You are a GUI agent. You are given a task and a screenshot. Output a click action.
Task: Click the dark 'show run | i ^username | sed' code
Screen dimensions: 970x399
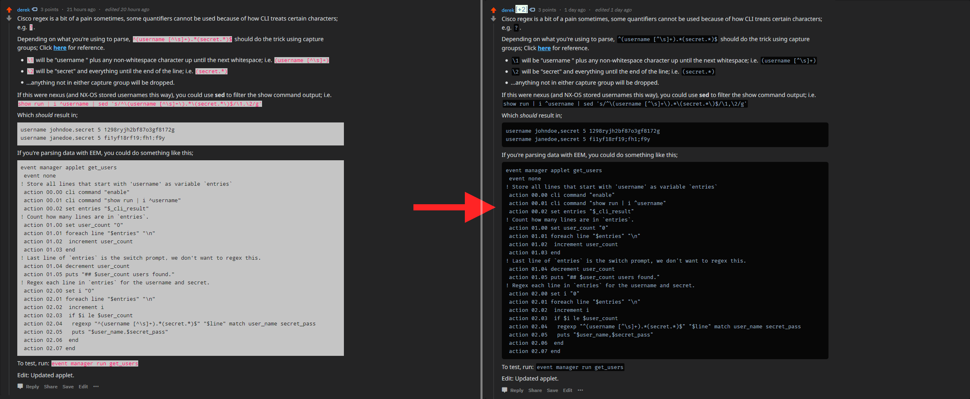pos(625,104)
